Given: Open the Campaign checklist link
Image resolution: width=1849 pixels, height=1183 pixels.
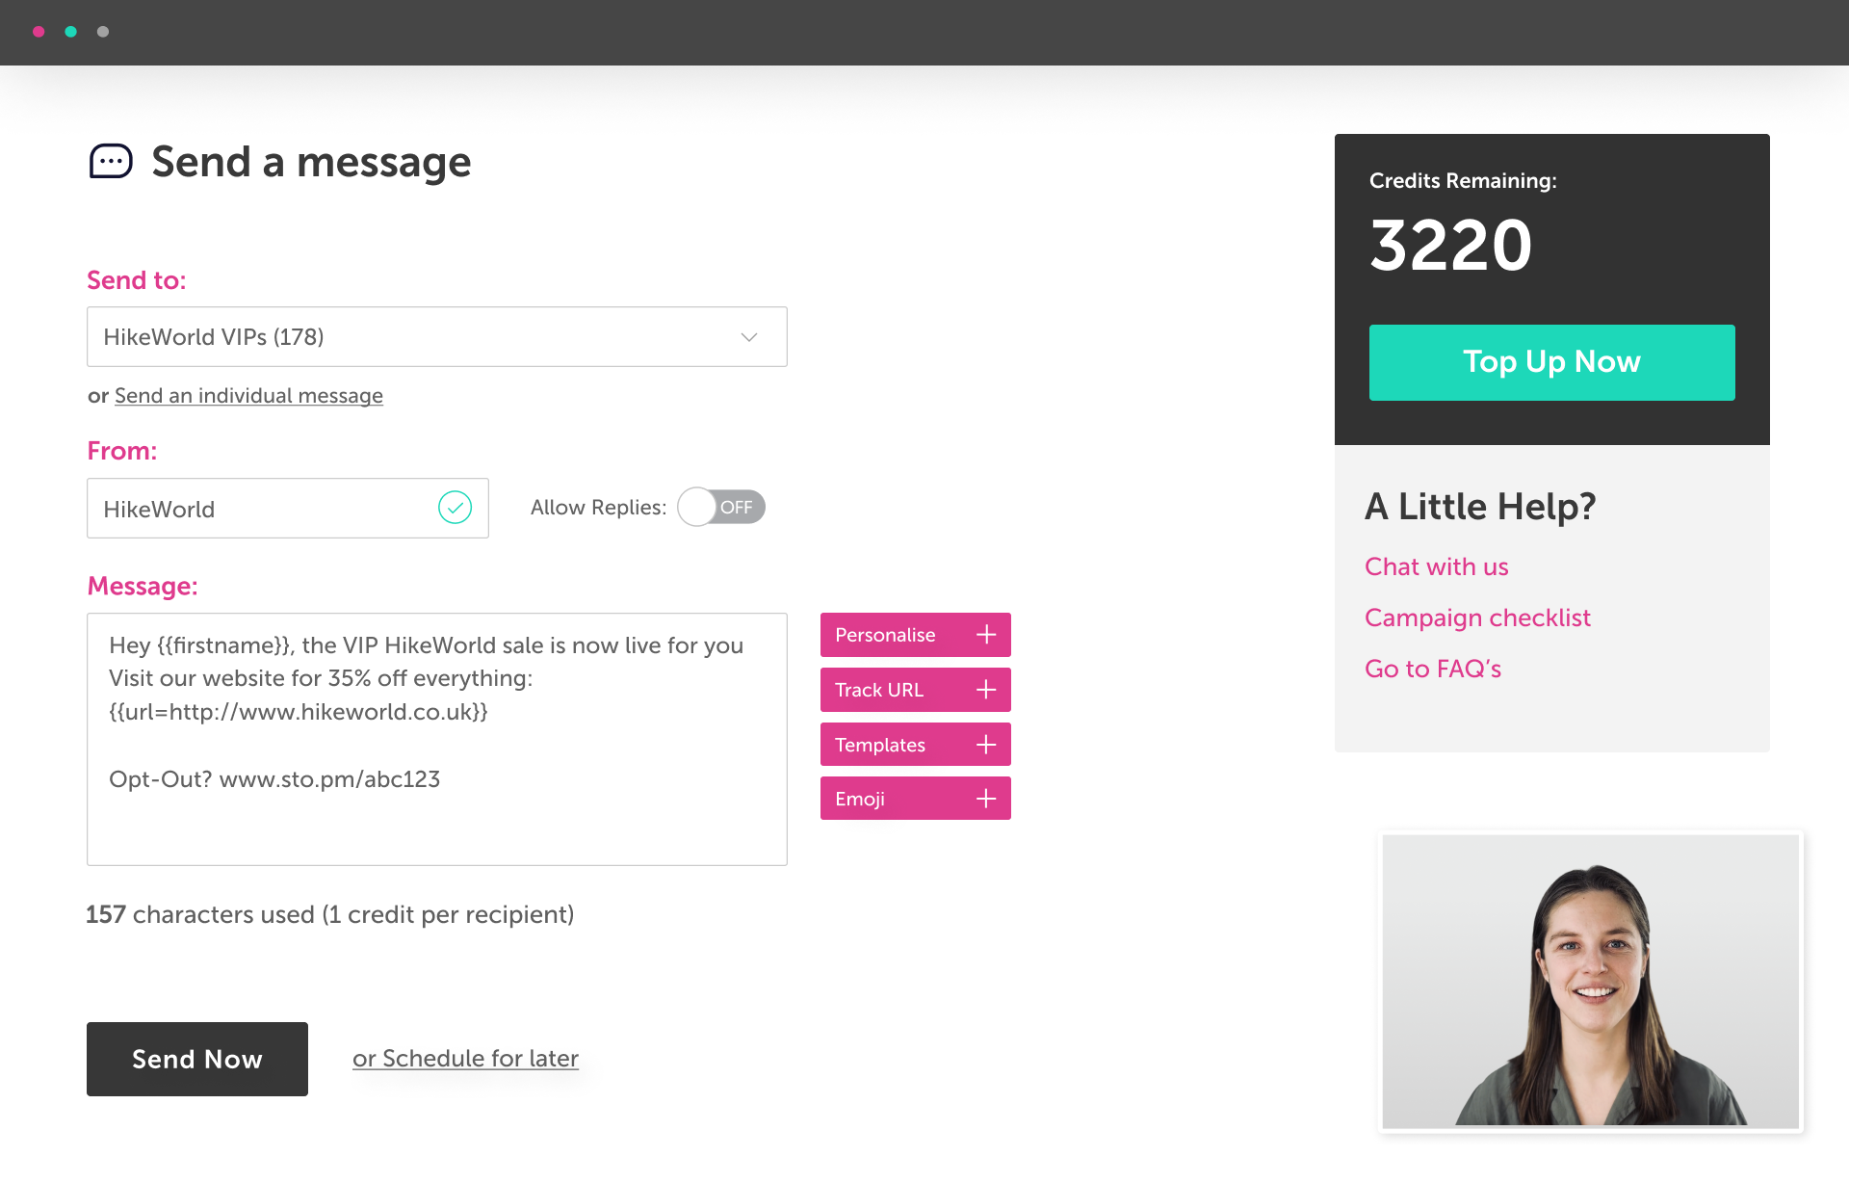Looking at the screenshot, I should 1477,618.
